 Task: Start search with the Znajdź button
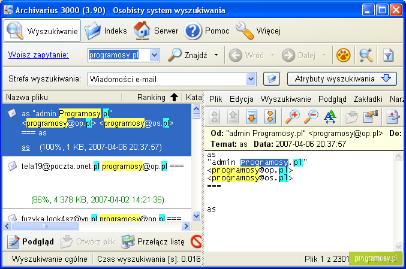coord(188,55)
